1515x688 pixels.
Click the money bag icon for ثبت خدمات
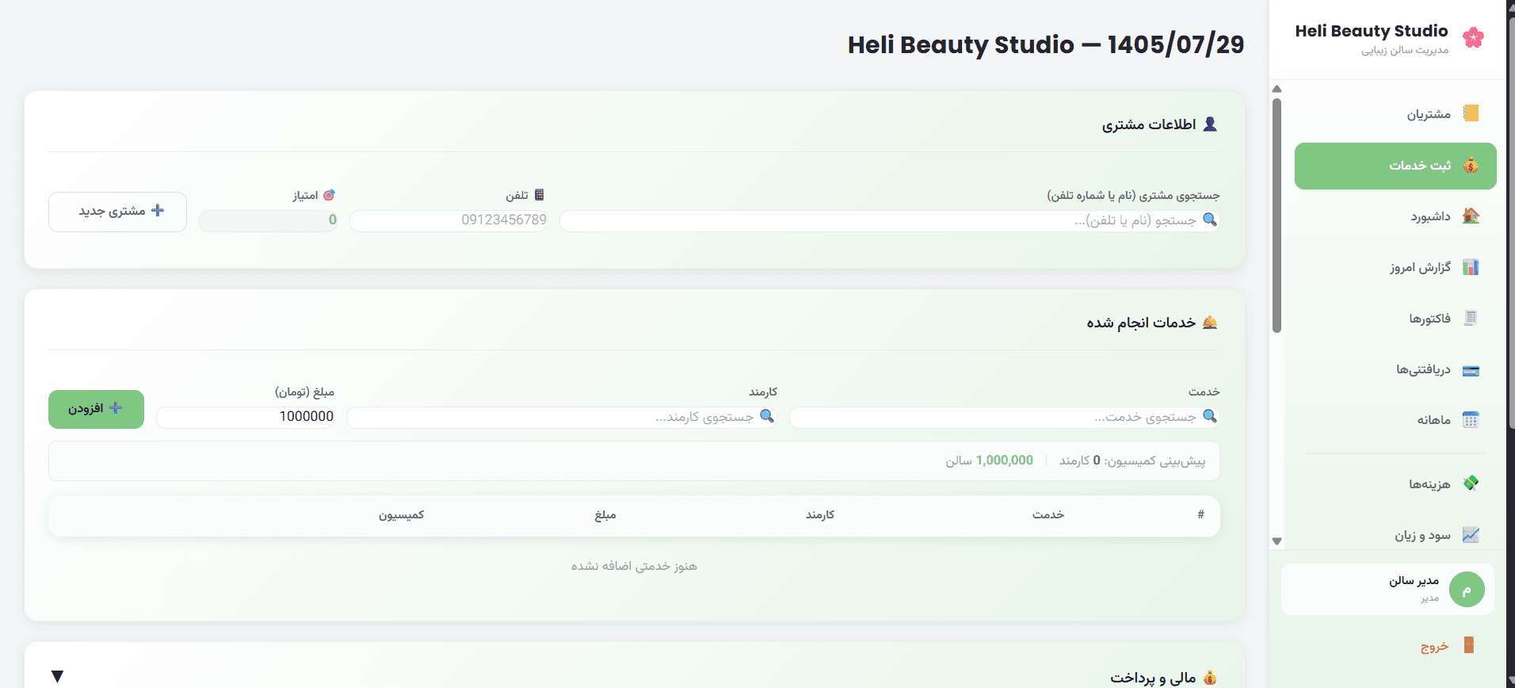[1471, 165]
